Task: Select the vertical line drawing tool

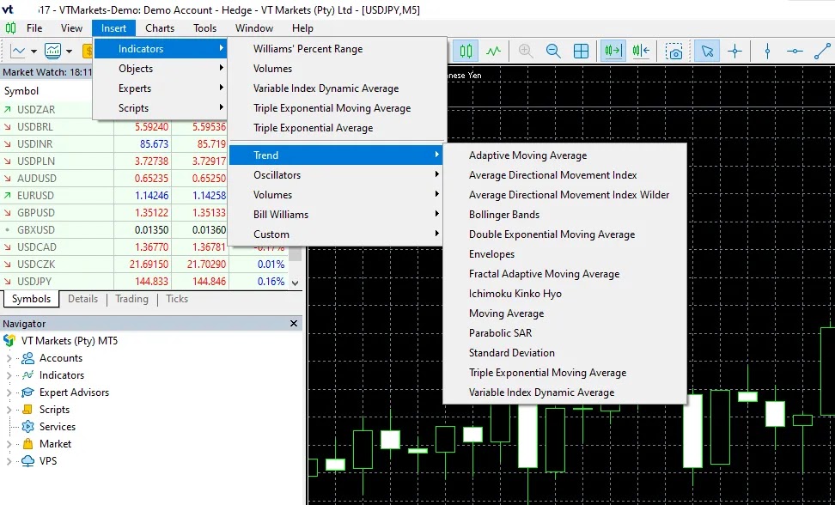Action: tap(767, 51)
